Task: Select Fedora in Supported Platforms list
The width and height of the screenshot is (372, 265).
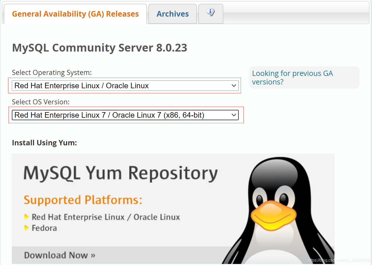Action: pyautogui.click(x=44, y=228)
